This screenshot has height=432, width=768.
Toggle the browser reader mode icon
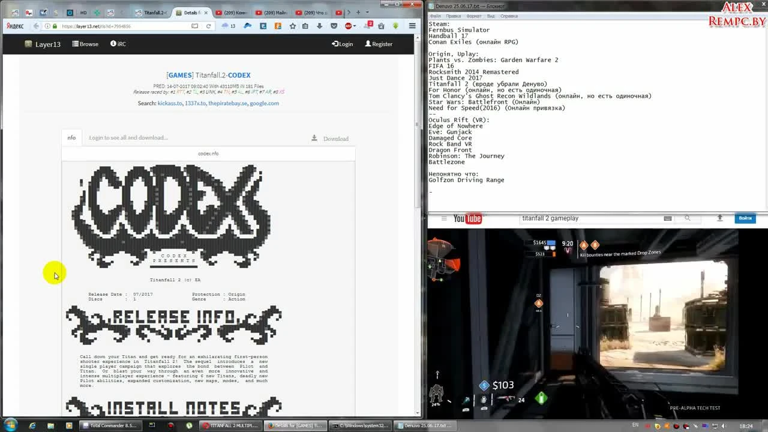click(194, 26)
